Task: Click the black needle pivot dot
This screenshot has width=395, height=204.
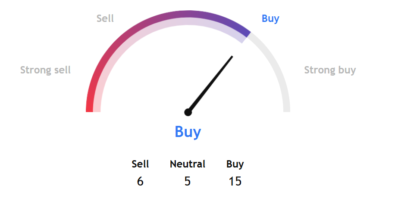Action: pos(188,112)
